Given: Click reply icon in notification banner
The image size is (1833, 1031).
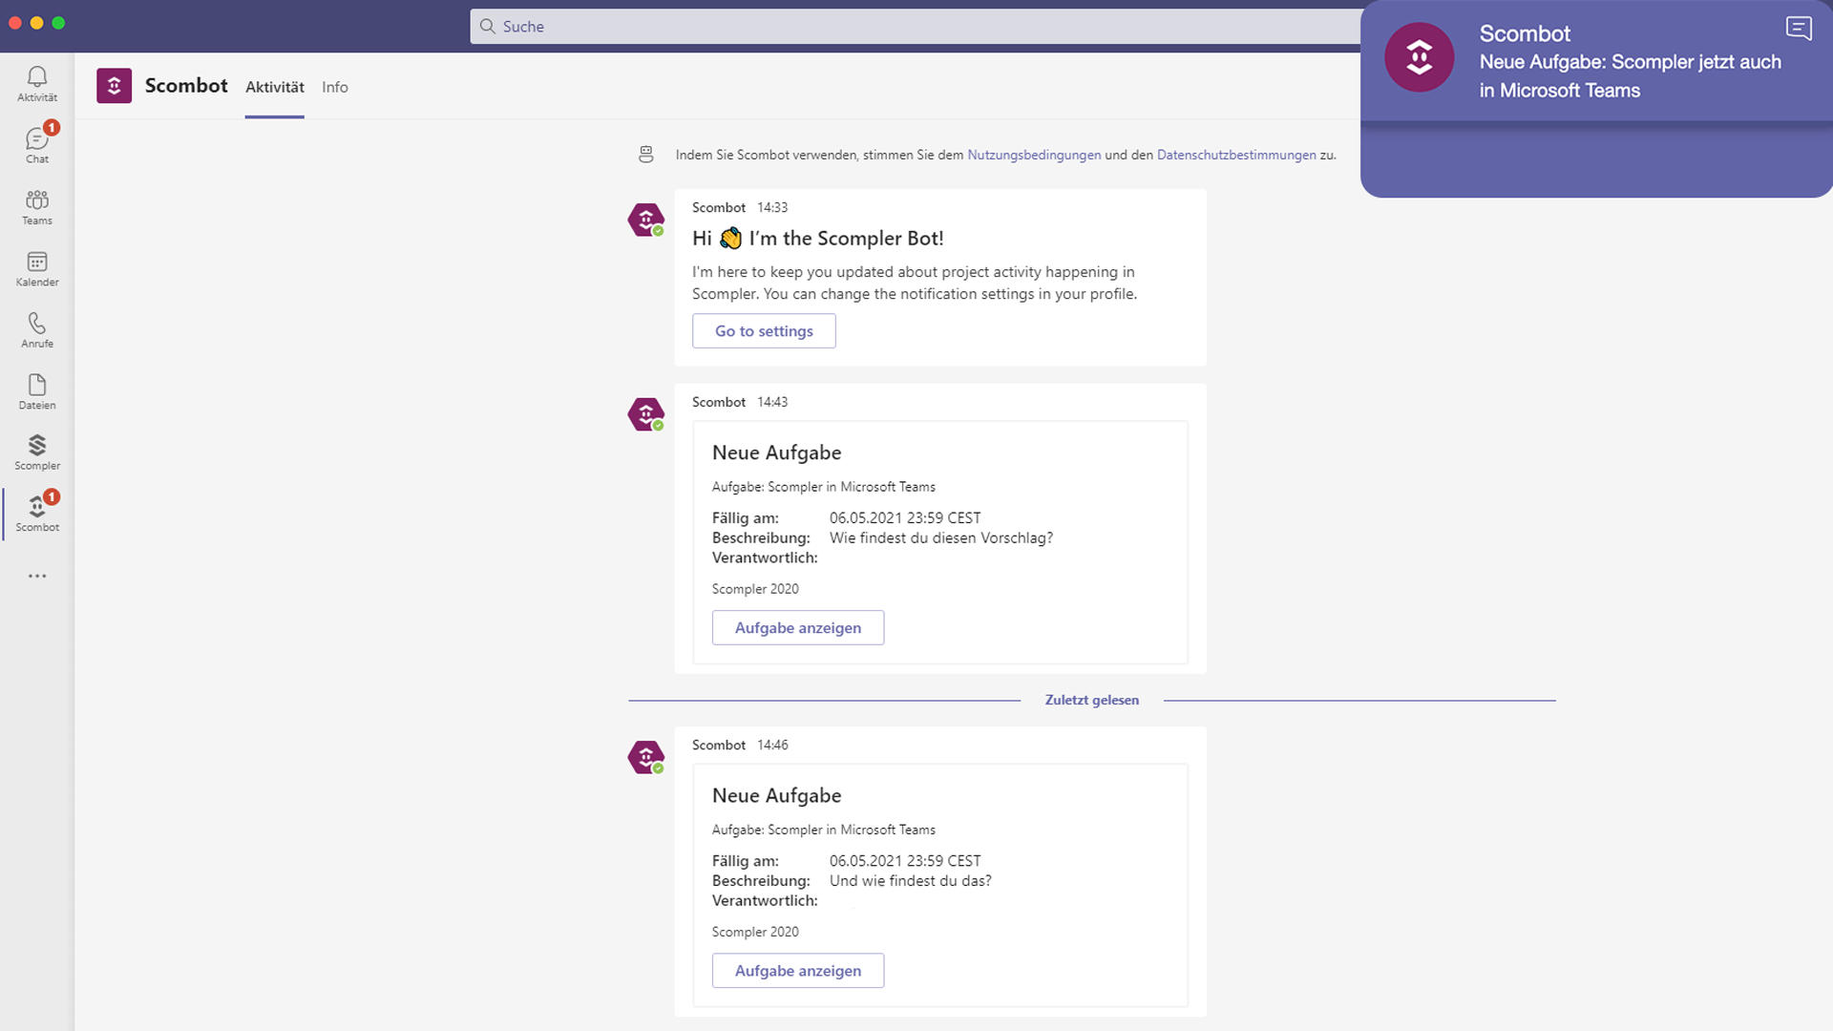Looking at the screenshot, I should (x=1798, y=29).
